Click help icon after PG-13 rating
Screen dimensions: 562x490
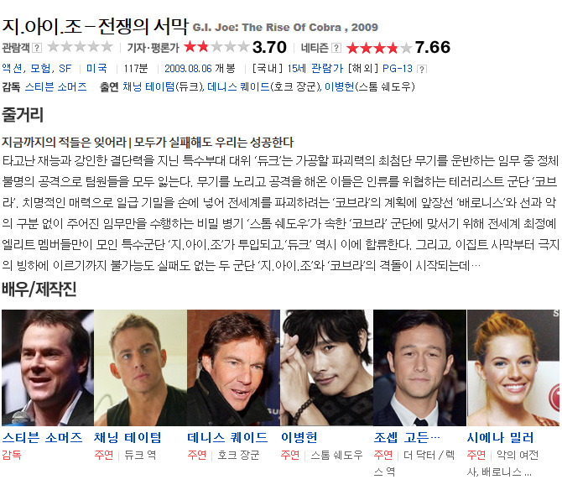(x=422, y=69)
